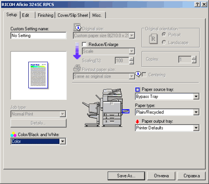
Task: Click the Color/Black and White CMY icon
Action: pyautogui.click(x=13, y=134)
